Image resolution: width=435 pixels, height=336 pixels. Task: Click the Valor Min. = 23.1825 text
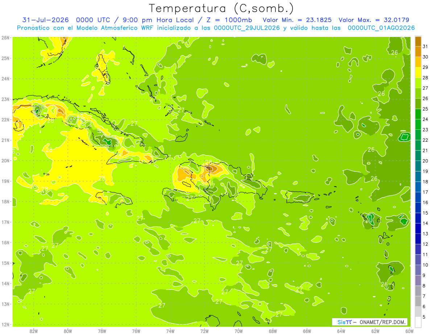(x=297, y=20)
